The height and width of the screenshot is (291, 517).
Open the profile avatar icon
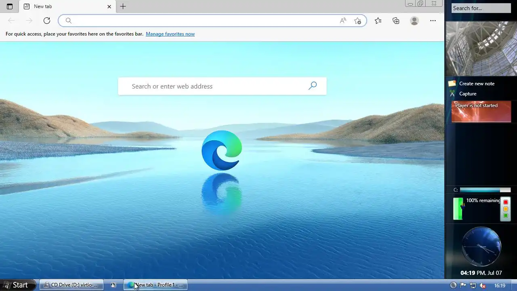click(x=414, y=21)
